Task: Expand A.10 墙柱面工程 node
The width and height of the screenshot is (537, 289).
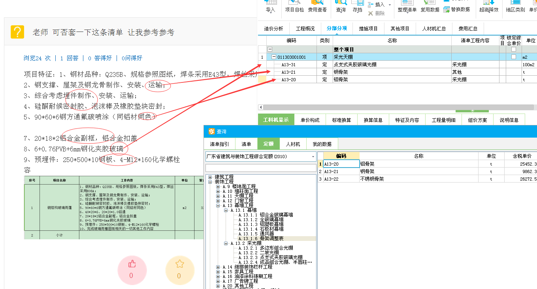Action: pyautogui.click(x=218, y=191)
